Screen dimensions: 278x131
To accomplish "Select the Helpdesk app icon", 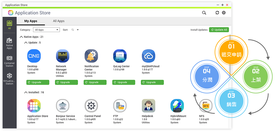I will 149,106.
